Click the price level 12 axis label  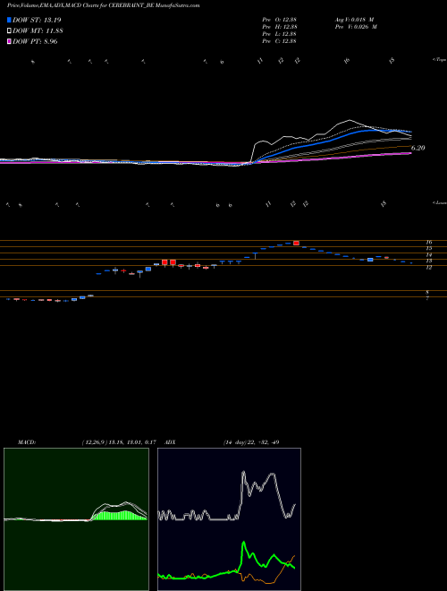(x=429, y=268)
